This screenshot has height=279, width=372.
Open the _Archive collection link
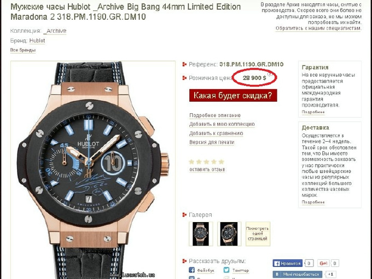pos(55,31)
